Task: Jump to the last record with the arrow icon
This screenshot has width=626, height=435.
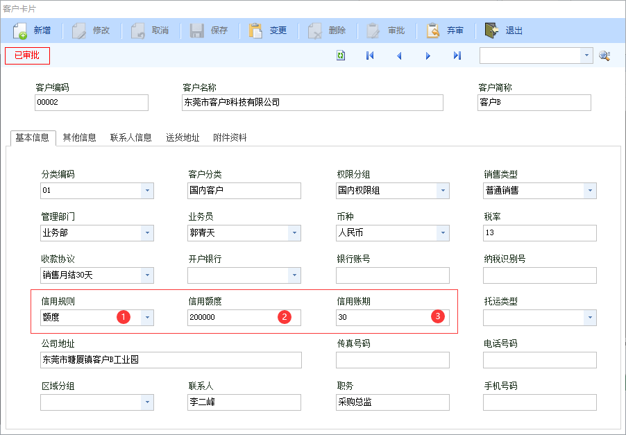Action: click(x=456, y=55)
